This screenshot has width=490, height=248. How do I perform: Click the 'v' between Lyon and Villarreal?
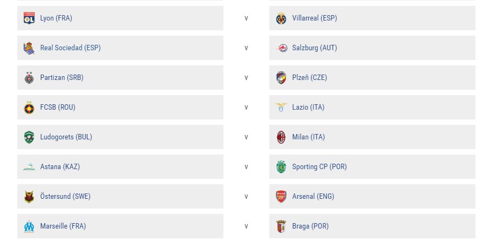[x=246, y=18]
